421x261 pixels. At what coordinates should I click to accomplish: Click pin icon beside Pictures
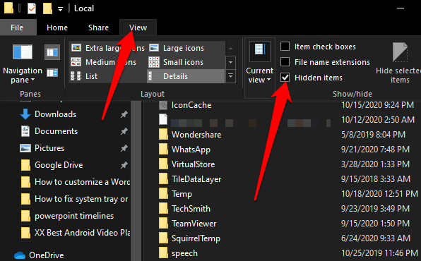[x=124, y=148]
